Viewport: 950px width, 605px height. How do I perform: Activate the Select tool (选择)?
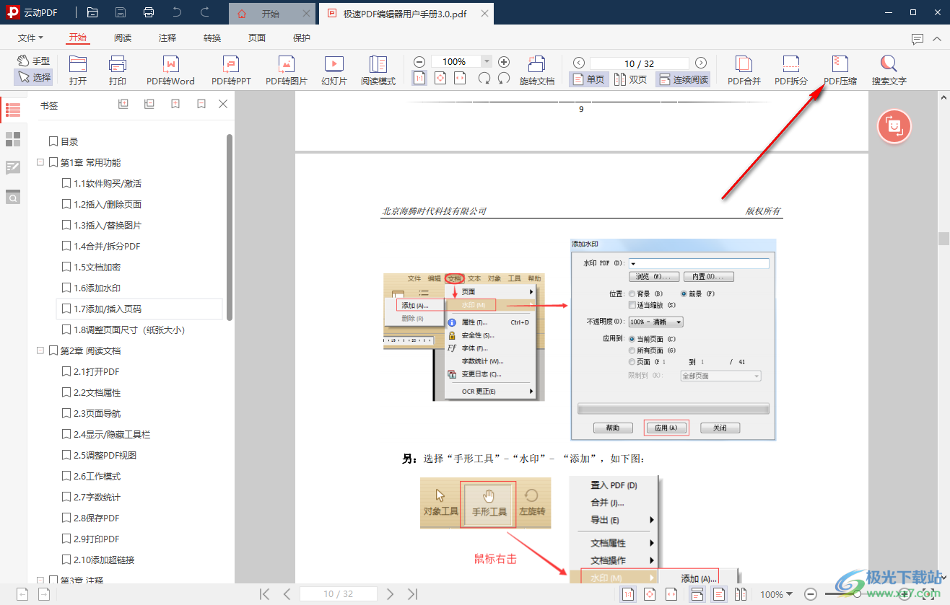[x=33, y=77]
